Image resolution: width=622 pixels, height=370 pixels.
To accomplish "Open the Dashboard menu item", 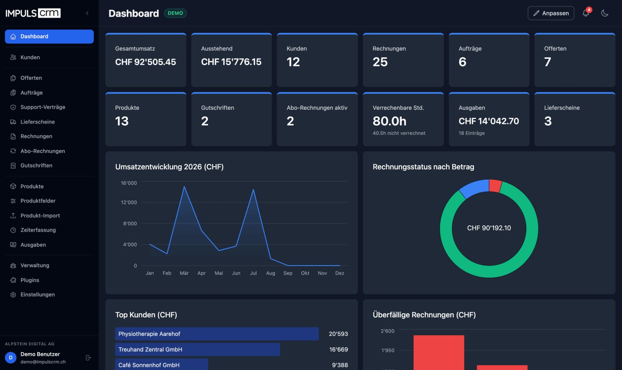I will [49, 36].
